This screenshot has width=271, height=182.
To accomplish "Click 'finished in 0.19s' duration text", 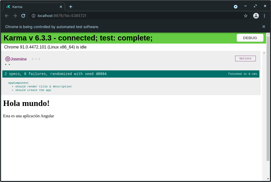I will tap(243, 74).
